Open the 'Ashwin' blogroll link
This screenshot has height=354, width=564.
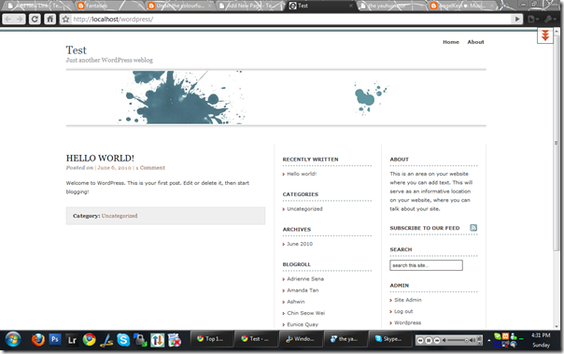[x=296, y=302]
